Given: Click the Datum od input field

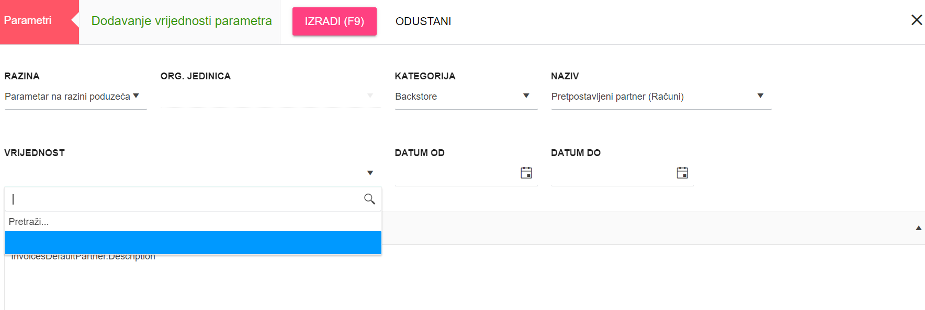Looking at the screenshot, I should click(x=455, y=173).
